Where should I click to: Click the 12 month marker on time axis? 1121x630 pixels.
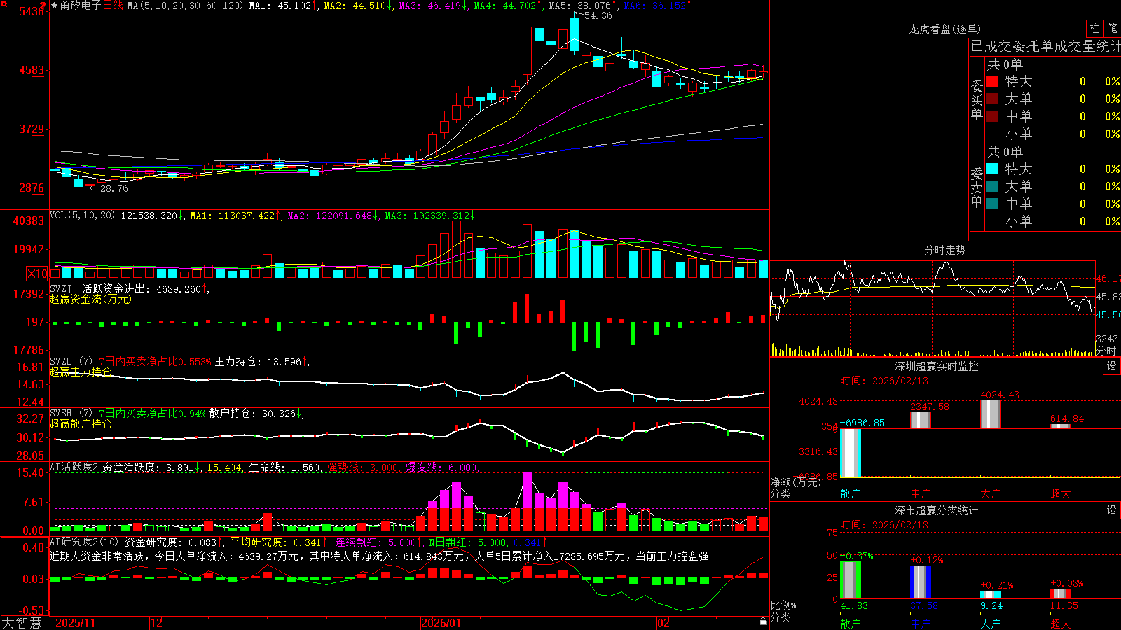click(157, 623)
